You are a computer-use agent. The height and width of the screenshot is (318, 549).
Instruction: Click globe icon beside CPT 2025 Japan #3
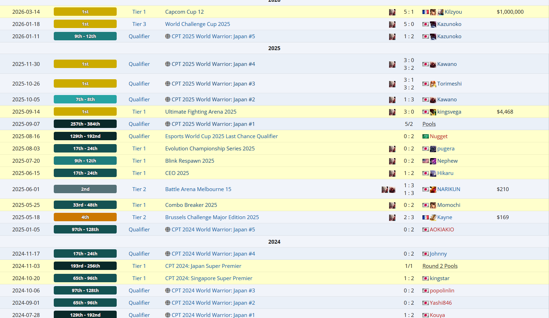(168, 84)
